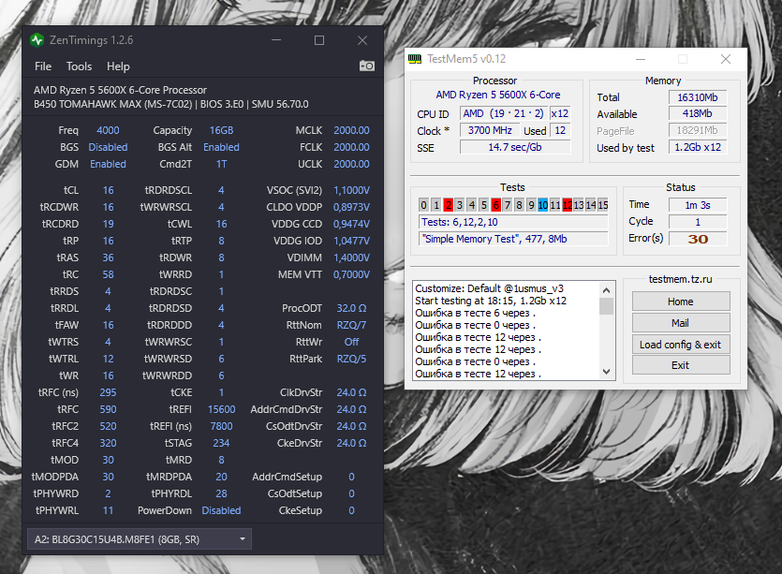
Task: Click the Available memory value 418Mb
Action: point(698,113)
